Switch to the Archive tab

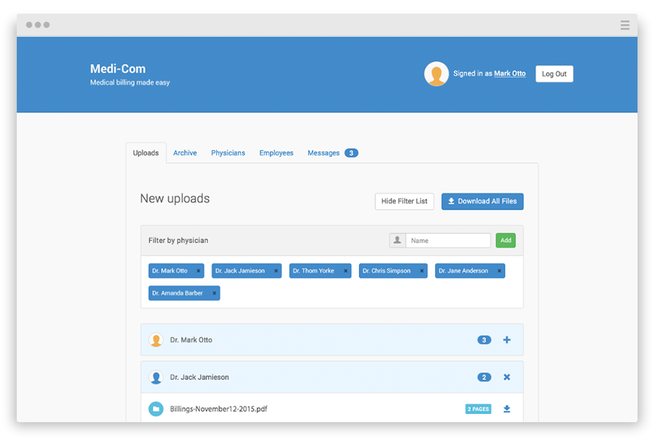pyautogui.click(x=185, y=153)
